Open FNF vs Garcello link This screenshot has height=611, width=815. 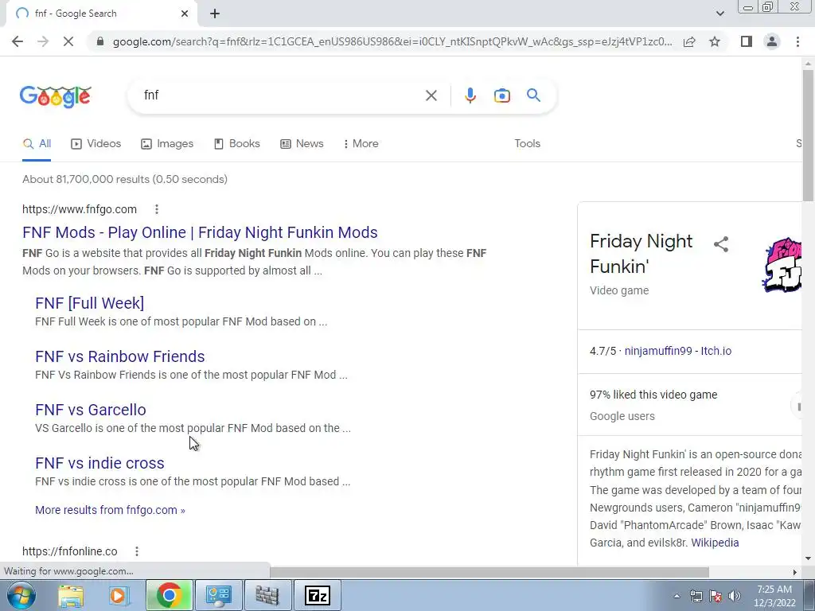click(x=91, y=410)
